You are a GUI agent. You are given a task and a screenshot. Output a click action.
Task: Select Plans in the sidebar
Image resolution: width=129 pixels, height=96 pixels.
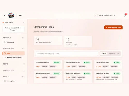[13, 54]
